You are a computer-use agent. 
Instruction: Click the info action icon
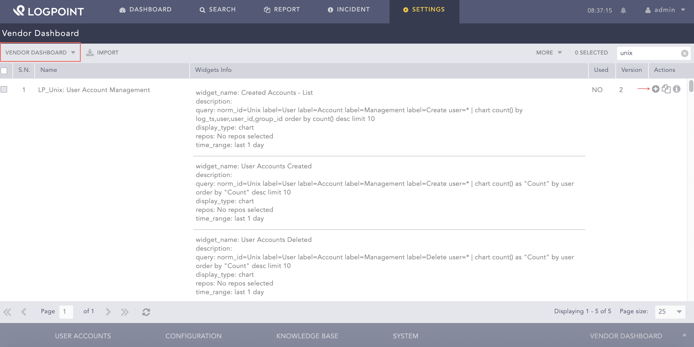click(677, 89)
